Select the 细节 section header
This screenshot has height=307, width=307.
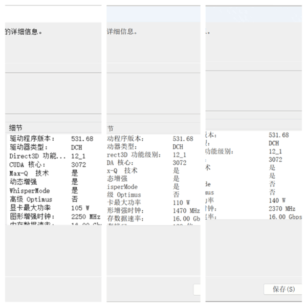coord(15,128)
